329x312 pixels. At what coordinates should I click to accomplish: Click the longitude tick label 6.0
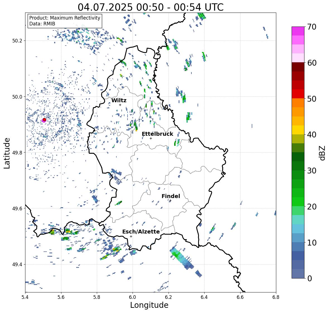point(133,297)
